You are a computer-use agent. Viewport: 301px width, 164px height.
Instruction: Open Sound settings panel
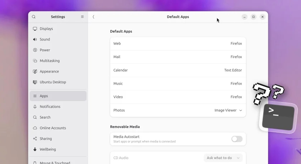point(58,39)
